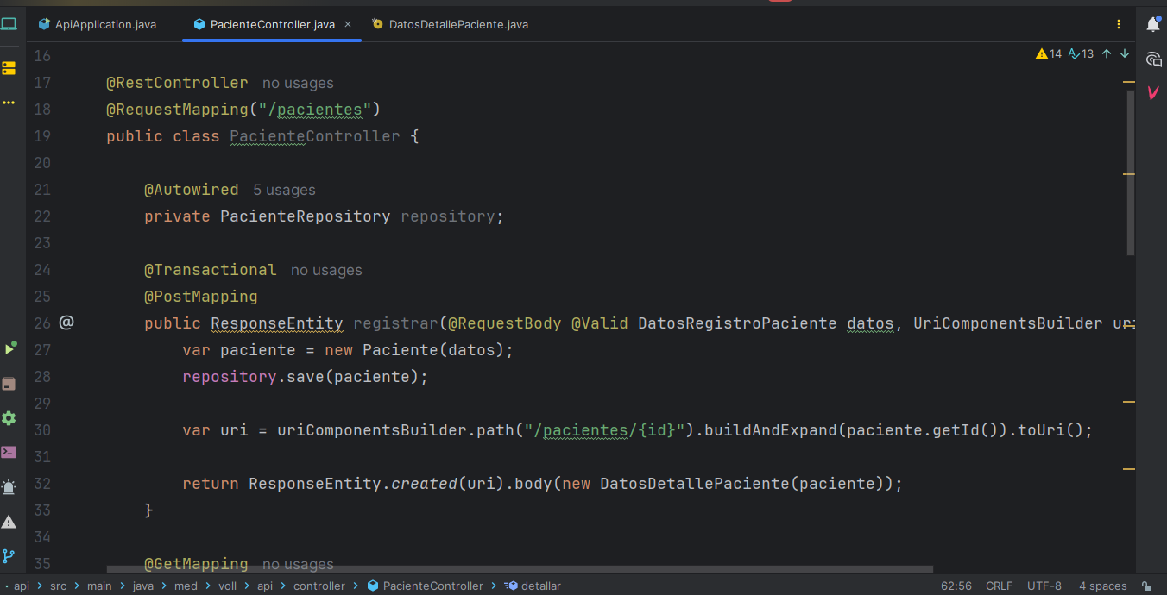The image size is (1167, 595).
Task: Click '5 usages' hint beside @Autowired
Action: click(x=284, y=190)
